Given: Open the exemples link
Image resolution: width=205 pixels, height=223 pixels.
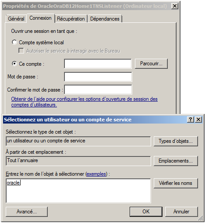Looking at the screenshot, I should pos(96,174).
